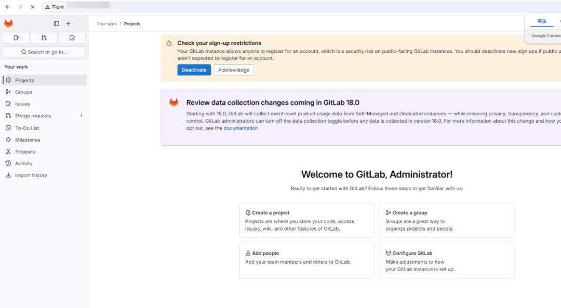Viewport: 561px width, 308px height.
Task: Click the Milestones diamond icon
Action: coord(8,140)
